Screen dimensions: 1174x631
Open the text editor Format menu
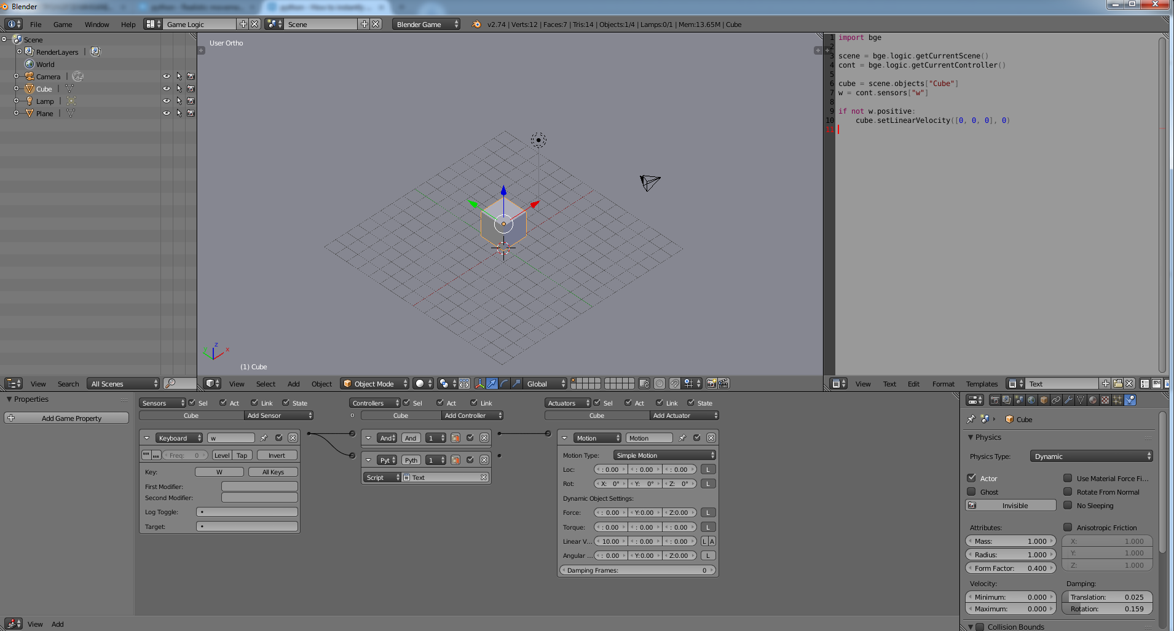[943, 384]
